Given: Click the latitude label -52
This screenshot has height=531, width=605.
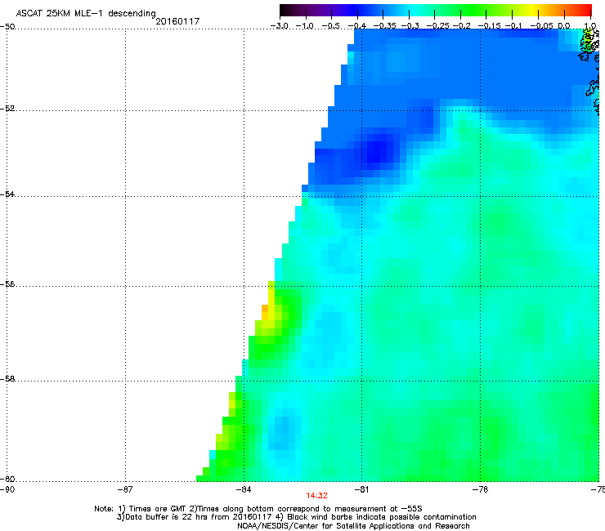Looking at the screenshot, I should [x=7, y=109].
